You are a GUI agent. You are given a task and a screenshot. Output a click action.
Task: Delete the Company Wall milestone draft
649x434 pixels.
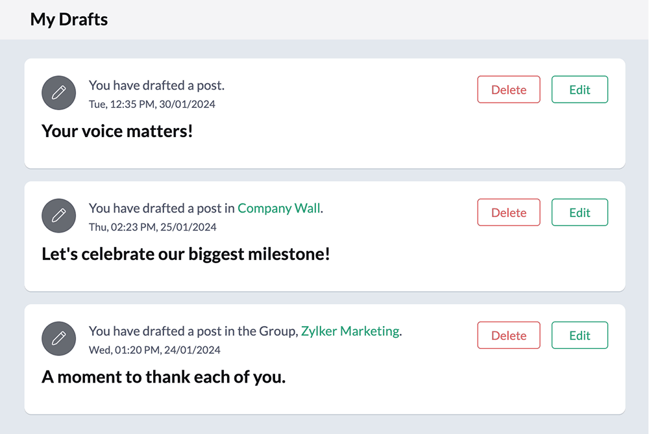click(x=509, y=212)
